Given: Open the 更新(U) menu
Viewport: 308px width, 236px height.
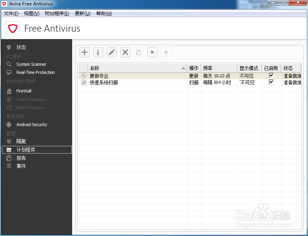Looking at the screenshot, I should pos(83,14).
